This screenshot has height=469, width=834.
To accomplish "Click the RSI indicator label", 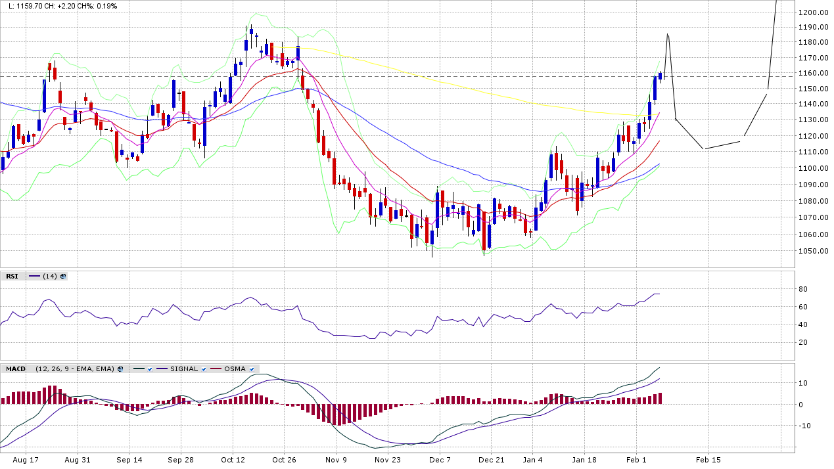I will [x=12, y=277].
